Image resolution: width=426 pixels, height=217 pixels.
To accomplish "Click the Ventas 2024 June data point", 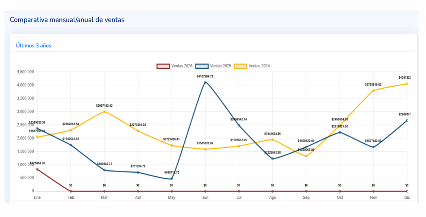I will (205, 149).
